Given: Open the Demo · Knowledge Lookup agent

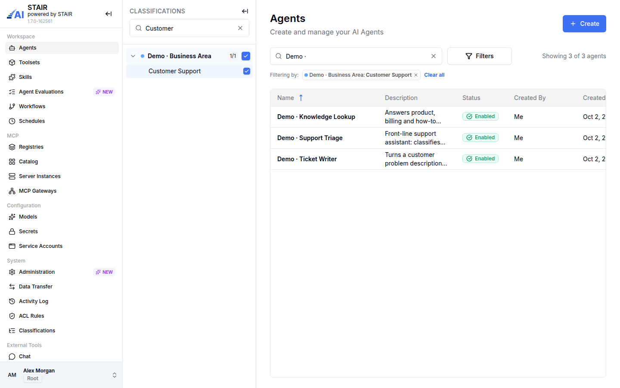Looking at the screenshot, I should [x=316, y=117].
